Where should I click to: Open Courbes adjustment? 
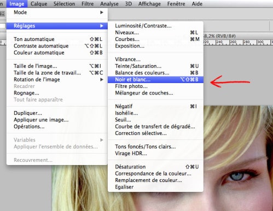(x=155, y=39)
